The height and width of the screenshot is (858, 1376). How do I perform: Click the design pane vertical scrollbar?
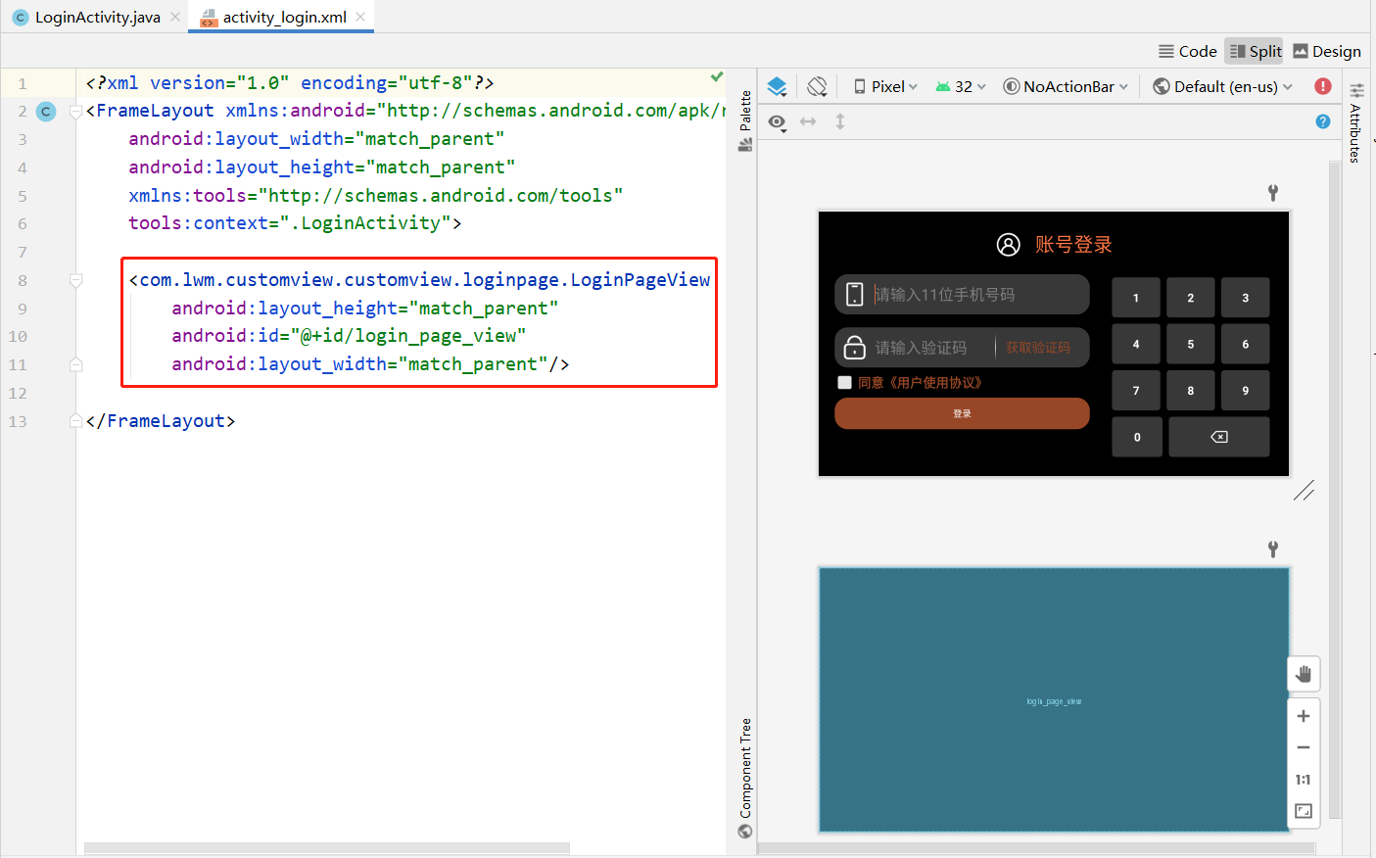coord(1334,490)
